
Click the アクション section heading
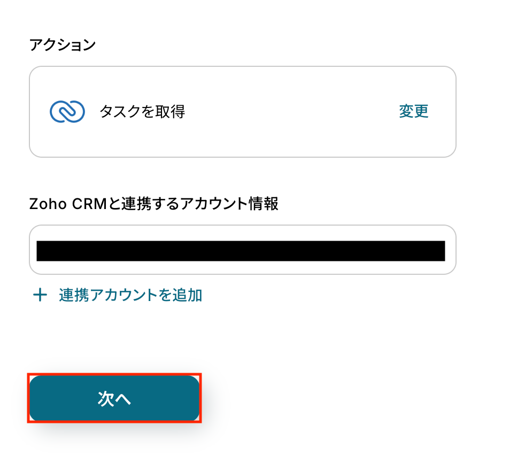pyautogui.click(x=63, y=45)
